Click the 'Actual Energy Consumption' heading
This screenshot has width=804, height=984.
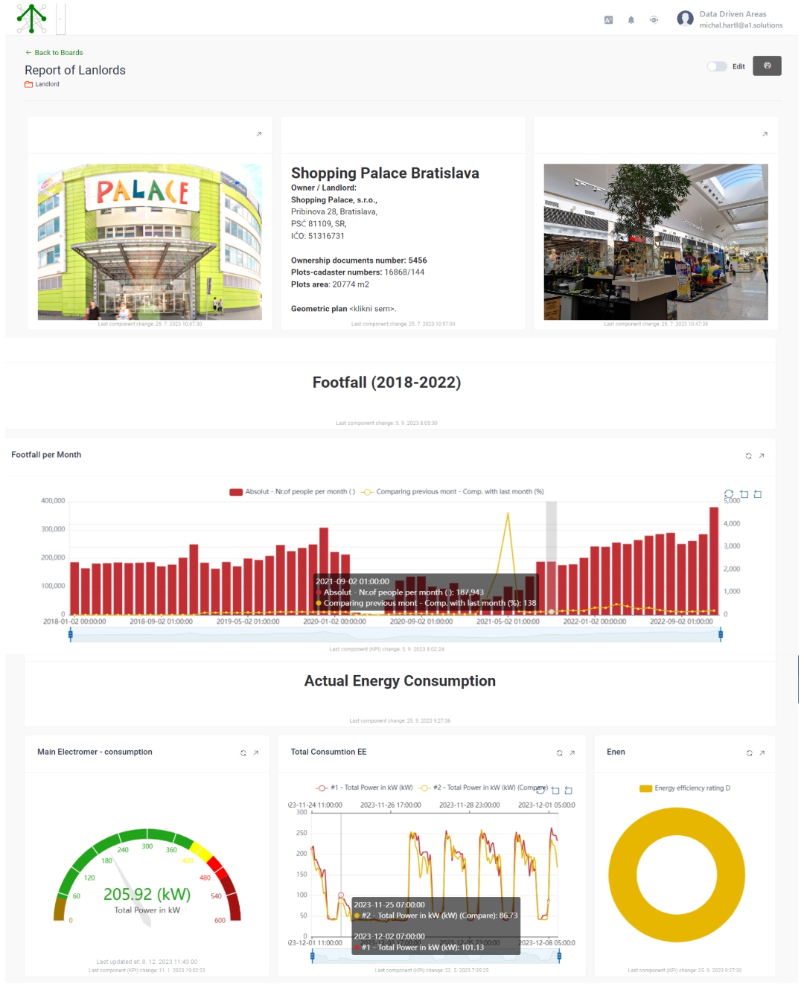pos(400,681)
